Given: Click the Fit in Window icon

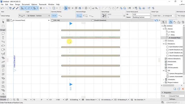Looking at the screenshot, I should point(18,100).
